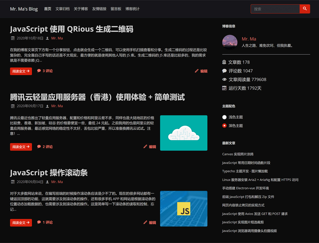319x243 pixels.
Task: Select the 浅色主题 light theme radio button
Action: click(x=224, y=117)
